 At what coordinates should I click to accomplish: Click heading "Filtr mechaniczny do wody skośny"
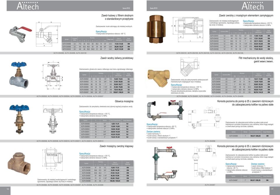coord(256,58)
